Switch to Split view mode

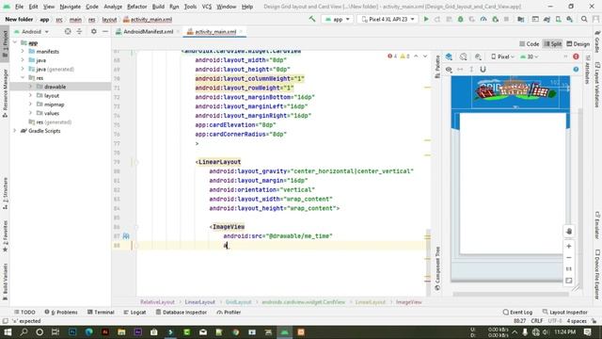click(x=553, y=44)
